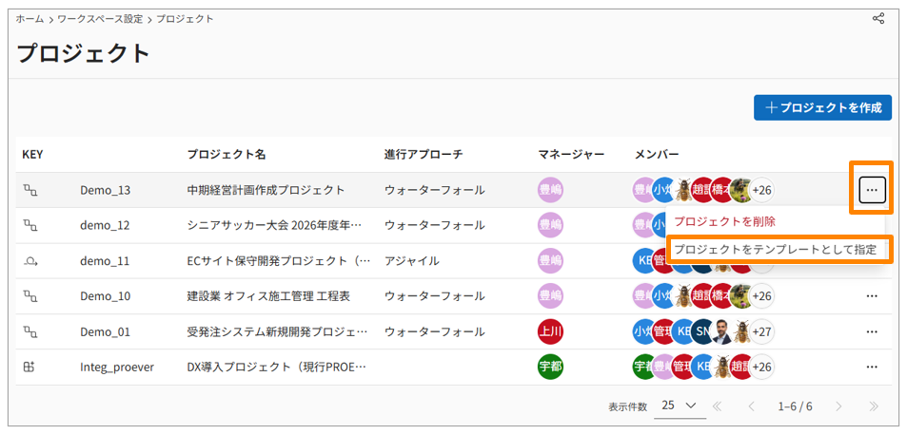Choose プロジェクトをテンプレートとして指定 menu entry

click(775, 250)
